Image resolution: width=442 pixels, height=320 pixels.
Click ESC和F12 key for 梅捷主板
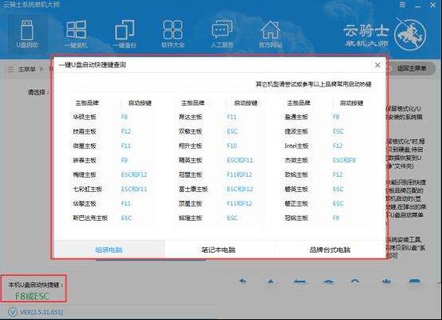tap(135, 174)
